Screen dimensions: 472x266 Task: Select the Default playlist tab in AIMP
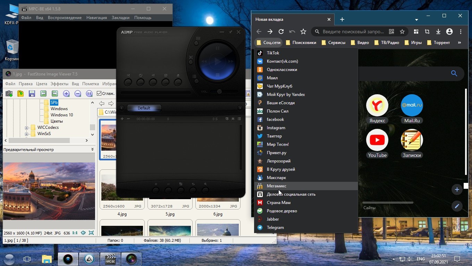tap(144, 108)
